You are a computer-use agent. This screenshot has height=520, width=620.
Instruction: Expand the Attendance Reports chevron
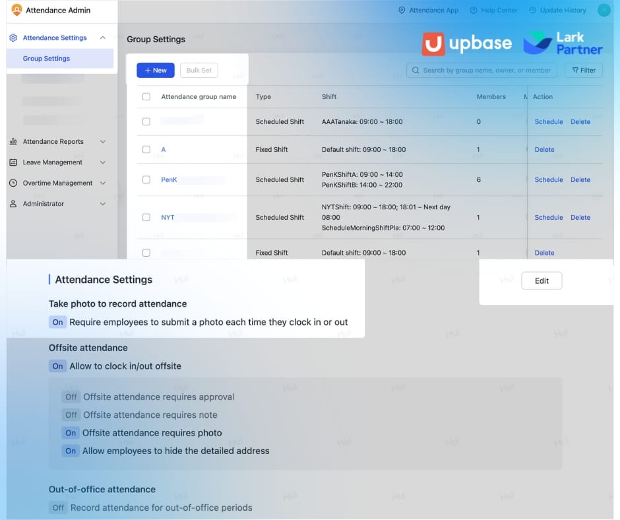coord(103,141)
